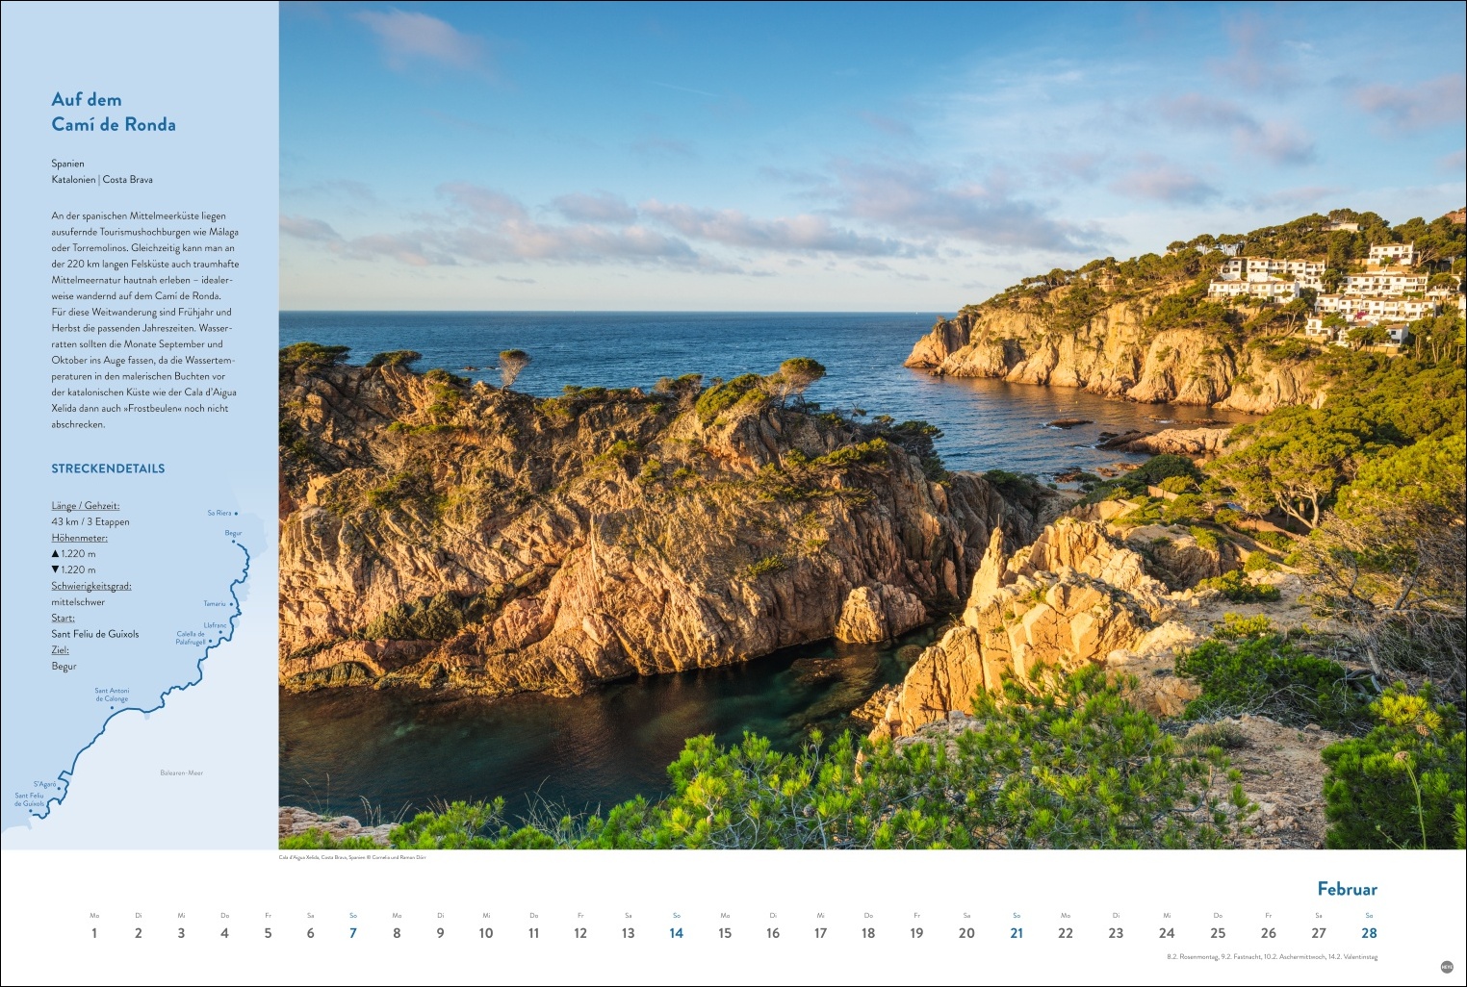Click the STRECKENDETAILS section heading

[108, 468]
